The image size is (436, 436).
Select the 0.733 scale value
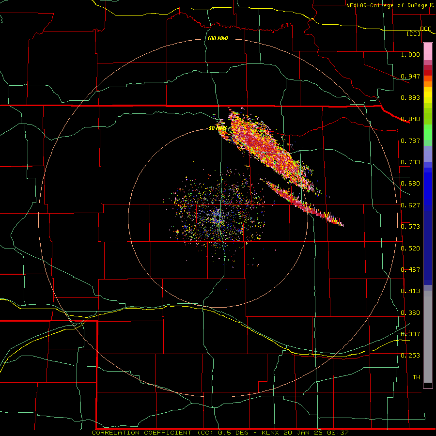tap(410, 162)
